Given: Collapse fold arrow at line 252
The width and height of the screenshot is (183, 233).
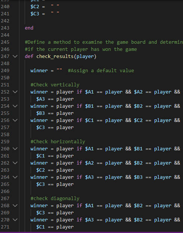Looking at the screenshot, I should (15, 92).
